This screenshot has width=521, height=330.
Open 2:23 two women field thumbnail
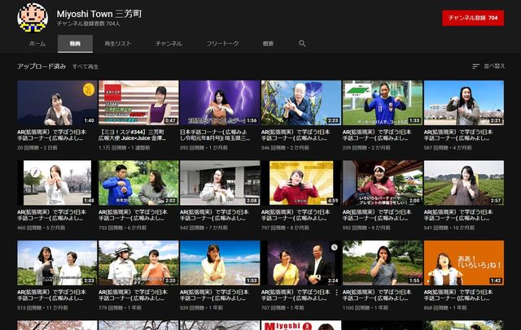(57, 263)
